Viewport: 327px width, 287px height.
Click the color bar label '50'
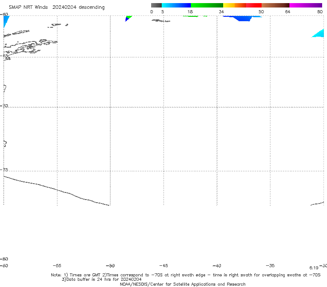point(261,11)
